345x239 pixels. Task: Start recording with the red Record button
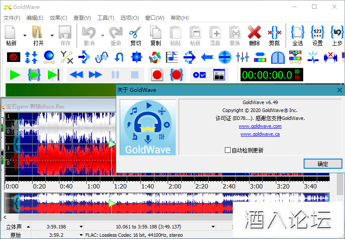click(157, 75)
